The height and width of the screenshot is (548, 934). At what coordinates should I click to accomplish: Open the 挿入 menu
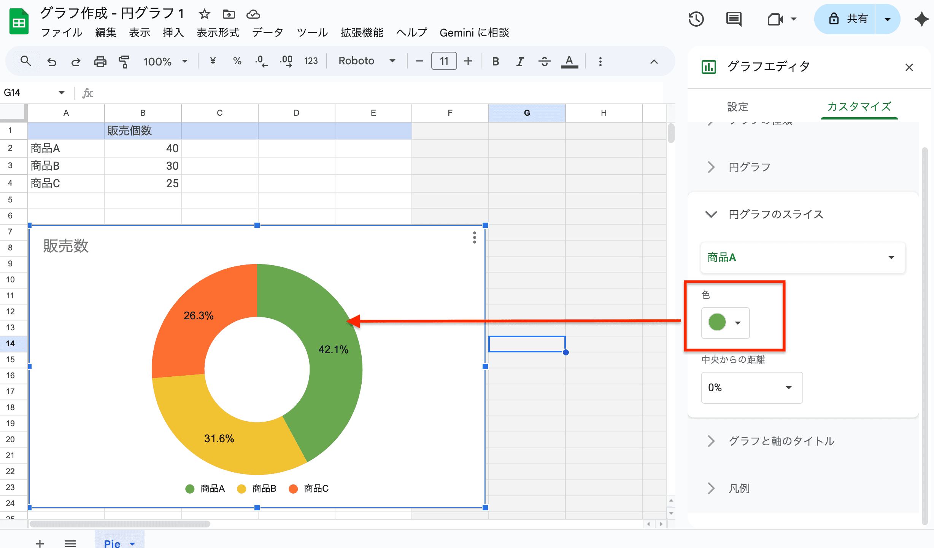(x=173, y=33)
